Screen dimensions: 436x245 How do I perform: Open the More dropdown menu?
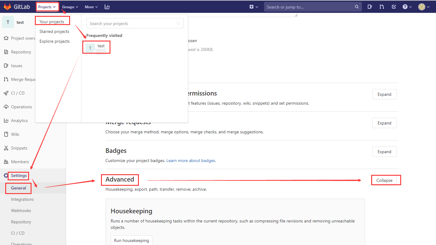91,7
